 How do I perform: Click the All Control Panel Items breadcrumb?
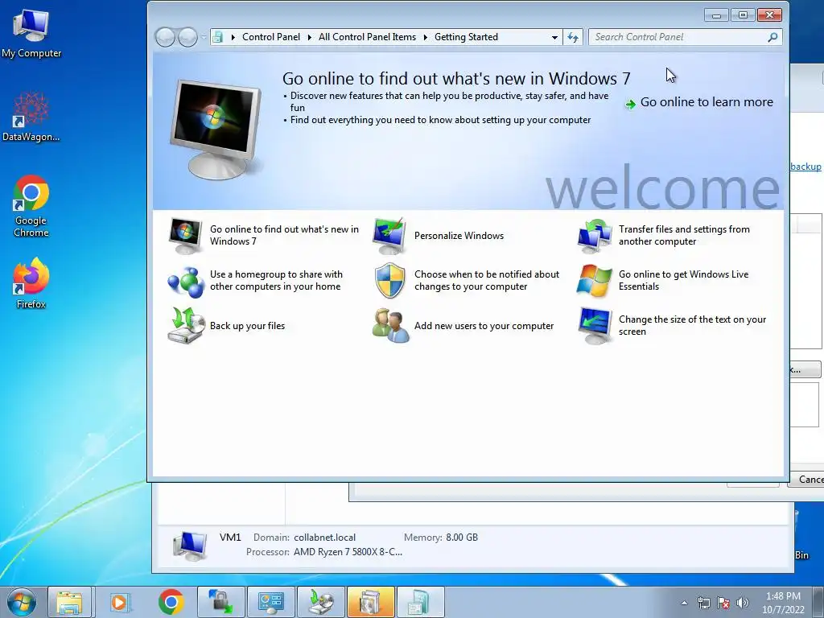click(367, 37)
